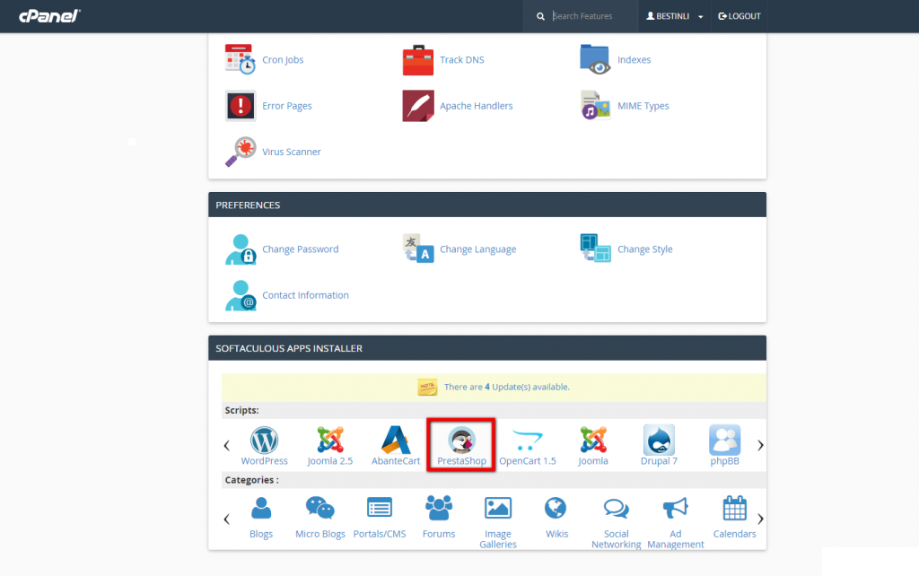Open the Change Password link
The image size is (919, 576).
coord(300,249)
